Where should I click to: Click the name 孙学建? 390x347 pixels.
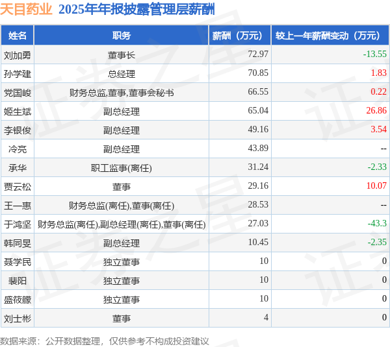pos(18,73)
